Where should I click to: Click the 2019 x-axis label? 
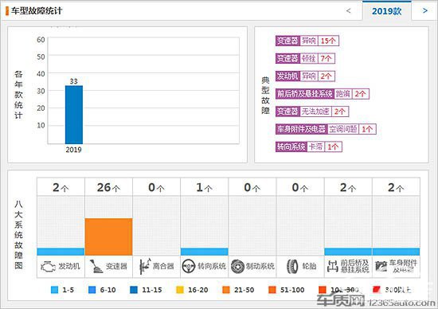pos(74,150)
